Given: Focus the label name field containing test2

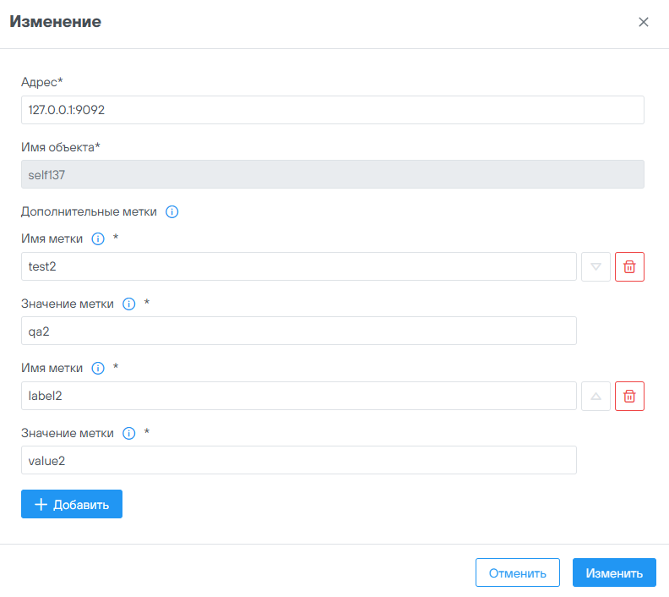Looking at the screenshot, I should tap(298, 266).
